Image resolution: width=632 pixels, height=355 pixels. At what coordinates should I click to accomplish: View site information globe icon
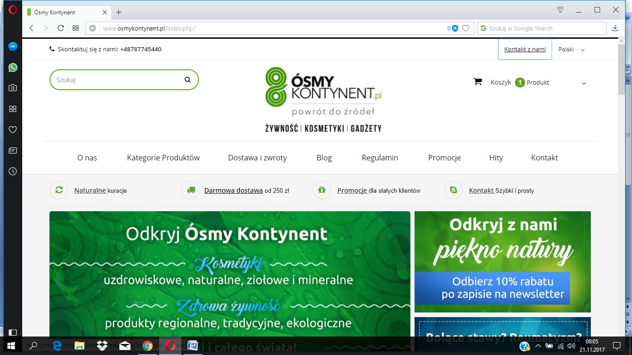tap(93, 28)
